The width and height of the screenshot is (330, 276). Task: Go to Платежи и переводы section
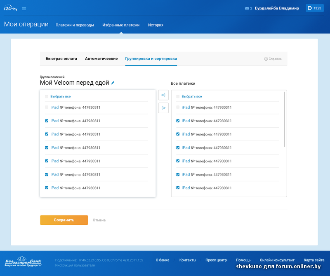click(x=75, y=25)
